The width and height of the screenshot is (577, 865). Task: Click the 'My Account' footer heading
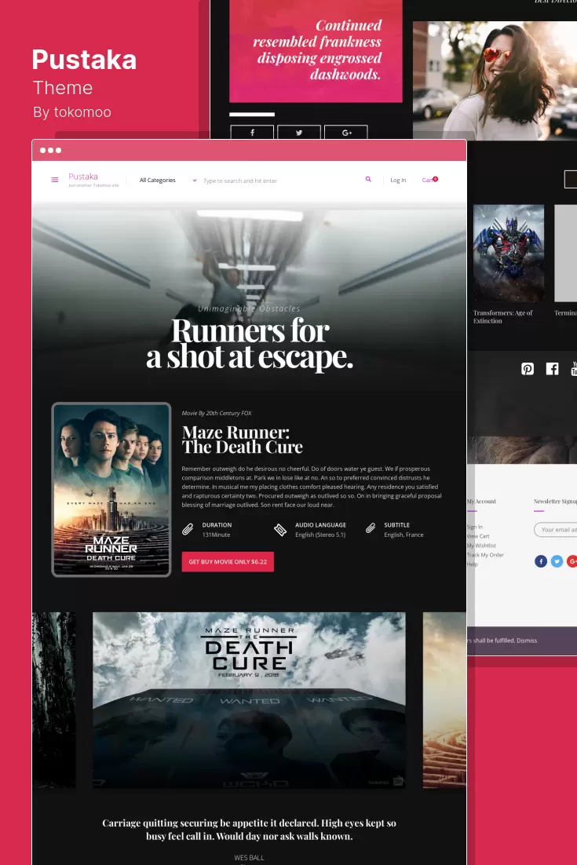coord(481,502)
